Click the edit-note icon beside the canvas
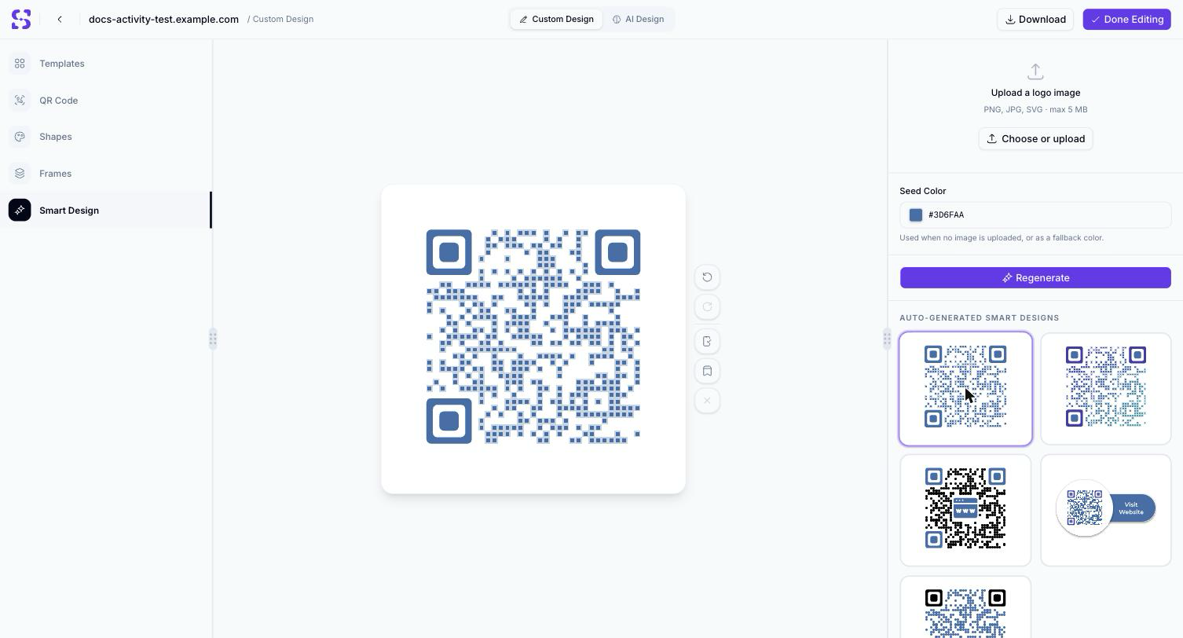1183x638 pixels. [x=707, y=341]
